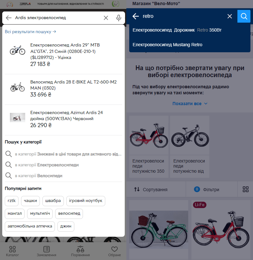Choose popular query велосипед

[69, 213]
